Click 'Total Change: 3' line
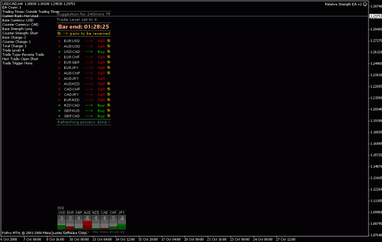The width and height of the screenshot is (382, 242). coord(14,46)
